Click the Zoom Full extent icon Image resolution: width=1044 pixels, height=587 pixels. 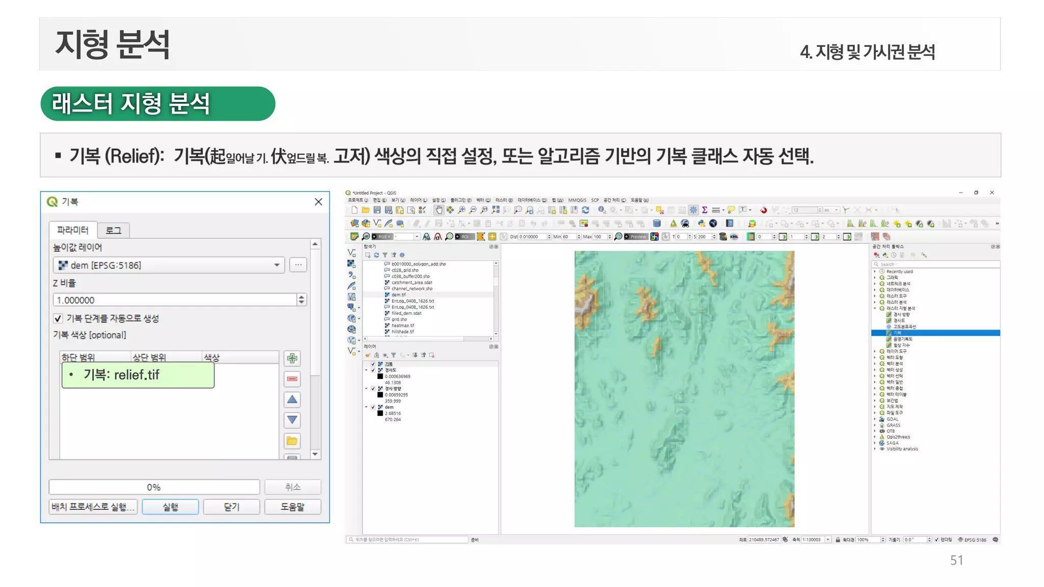[x=495, y=210]
